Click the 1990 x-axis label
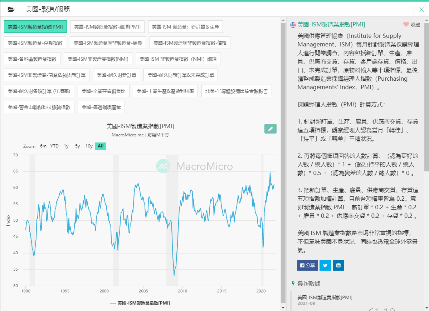The width and height of the screenshot is (429, 311). coord(26,291)
